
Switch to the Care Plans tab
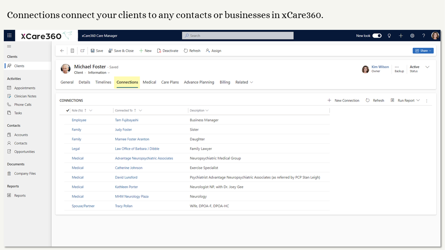point(170,82)
